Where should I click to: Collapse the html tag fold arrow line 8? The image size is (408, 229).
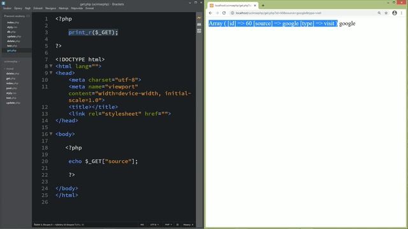(x=51, y=66)
